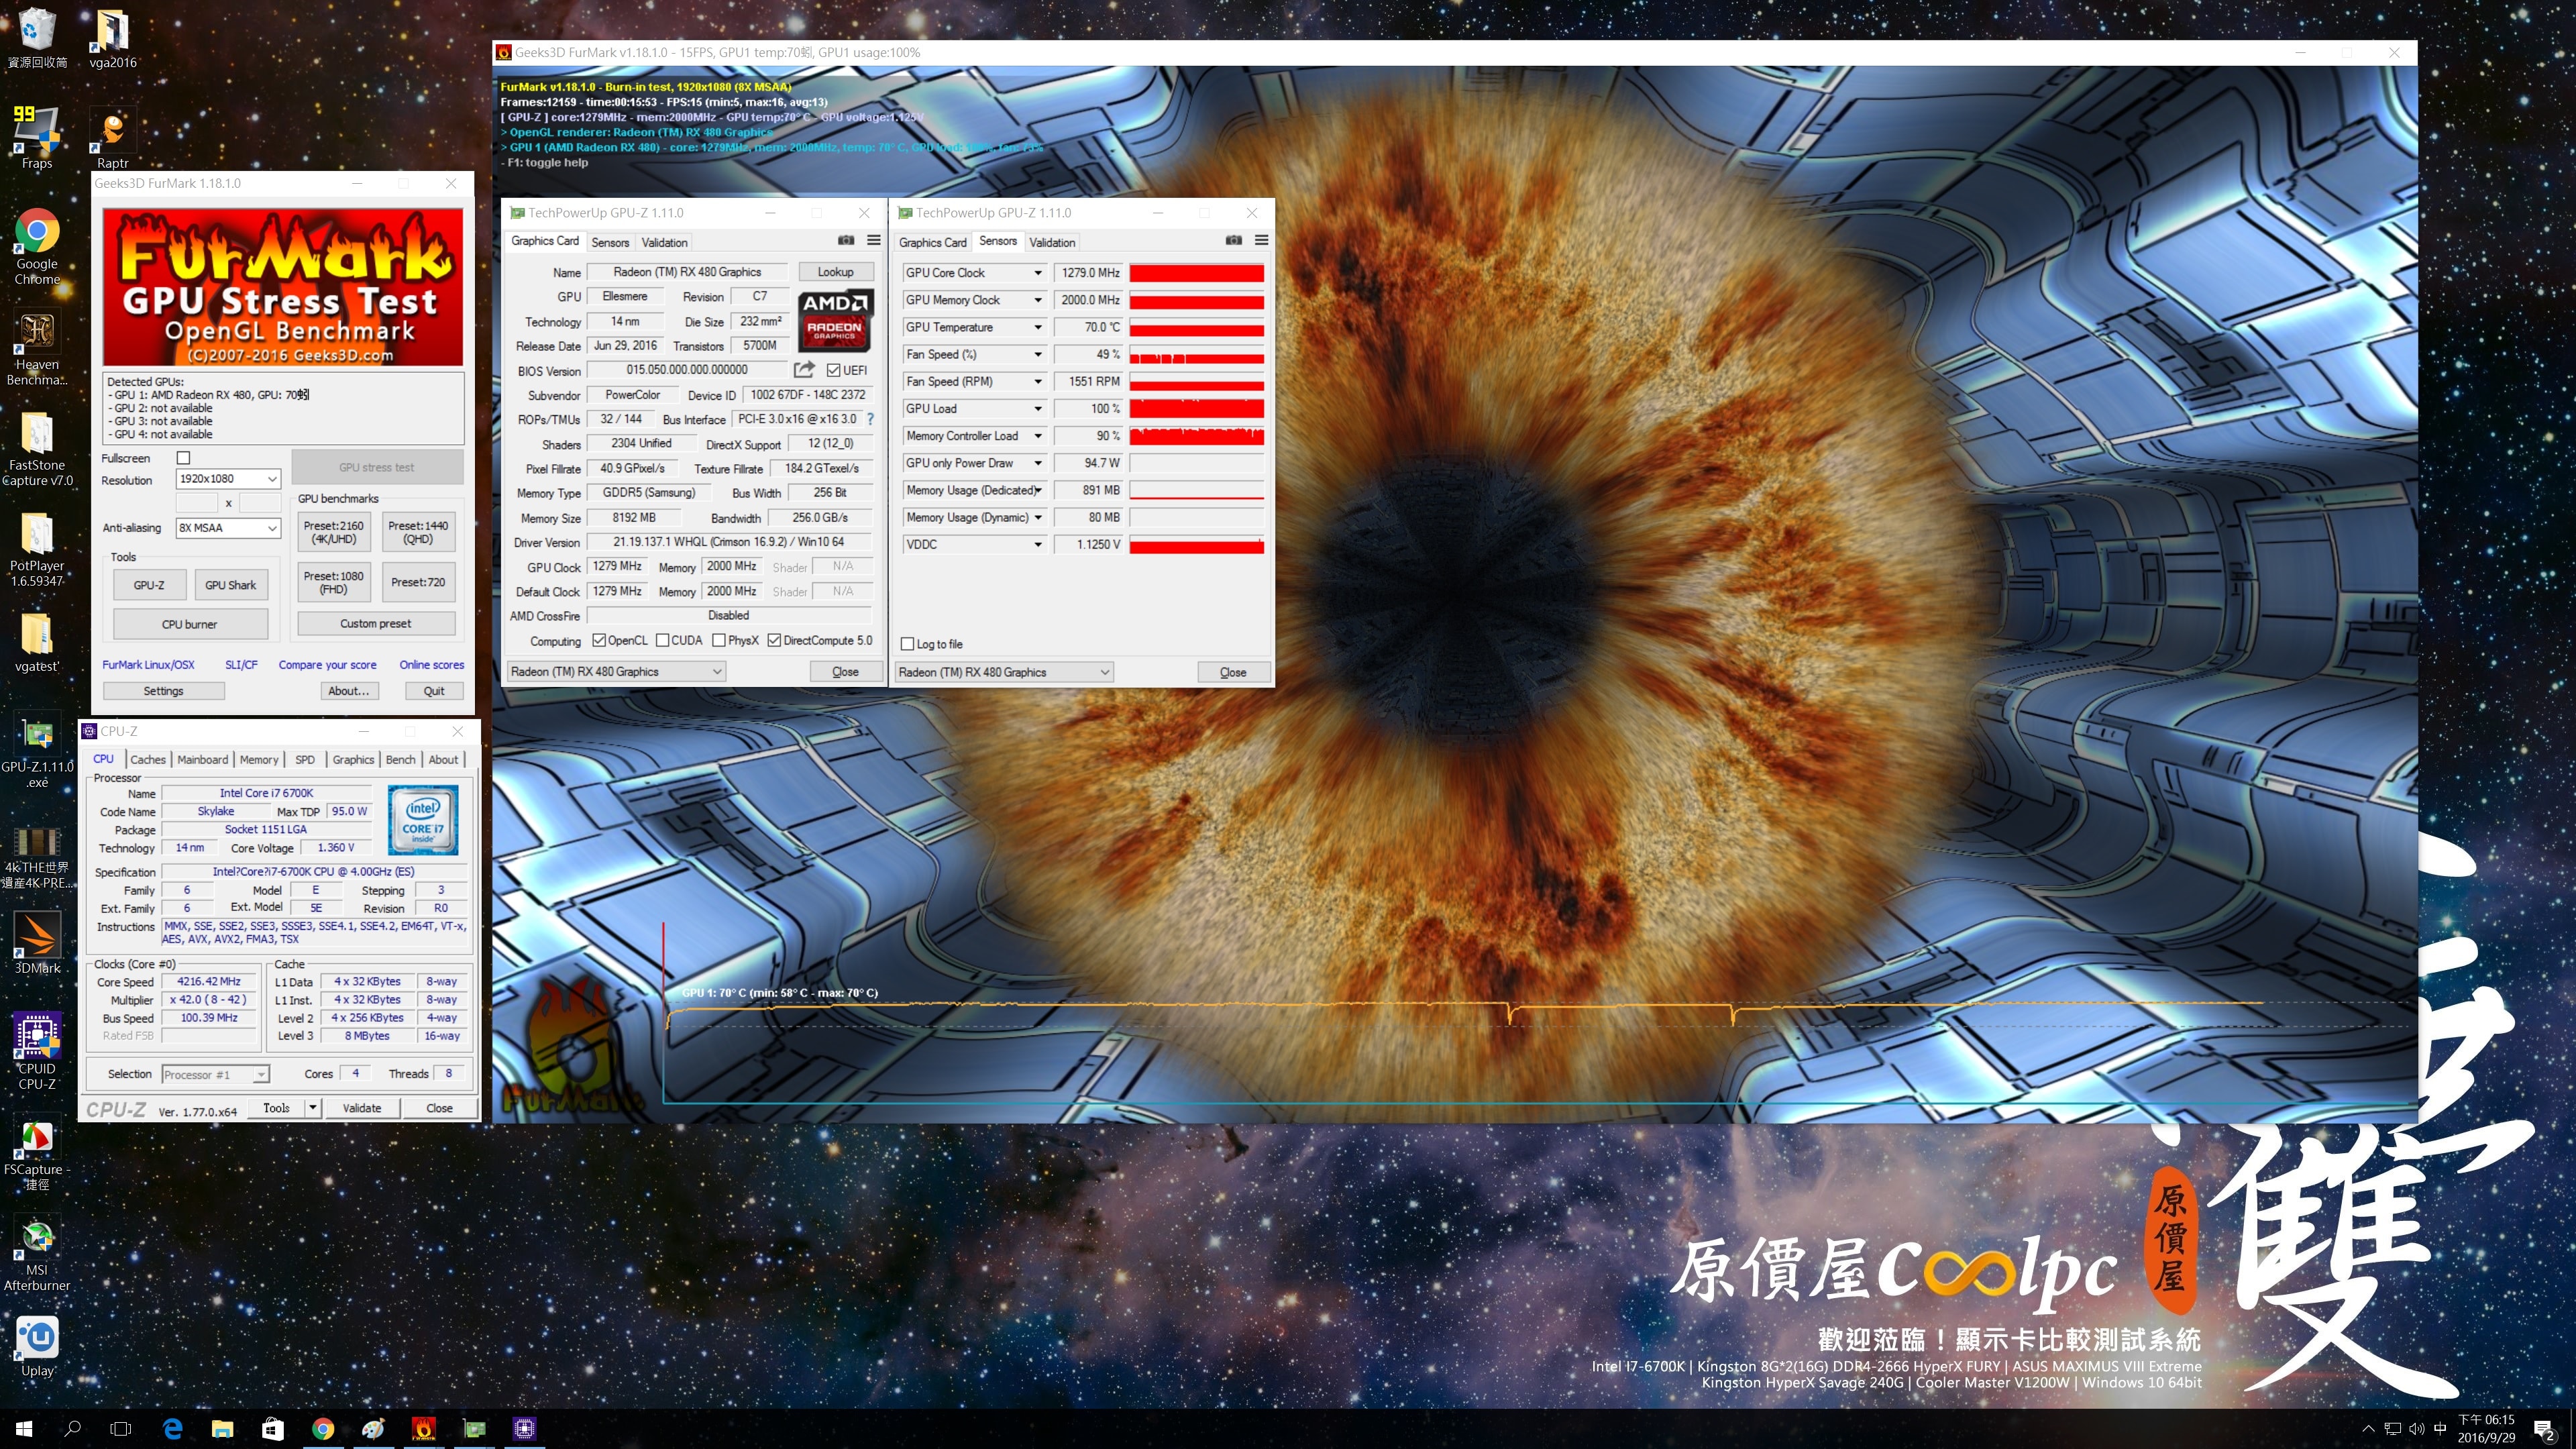This screenshot has height=1449, width=2576.
Task: Click FurMark taskbar icon
Action: (424, 1429)
